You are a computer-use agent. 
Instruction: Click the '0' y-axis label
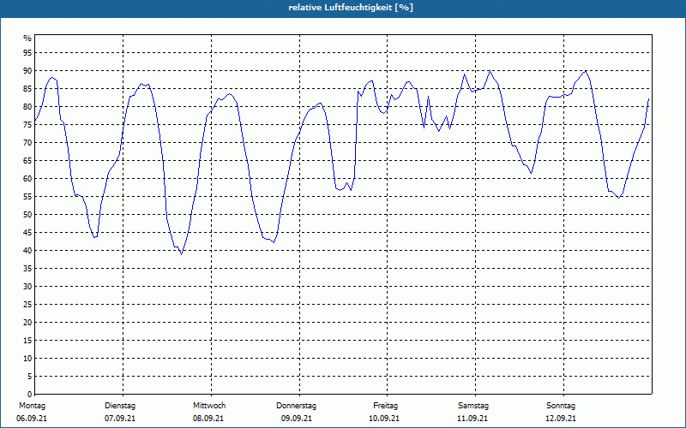point(30,395)
